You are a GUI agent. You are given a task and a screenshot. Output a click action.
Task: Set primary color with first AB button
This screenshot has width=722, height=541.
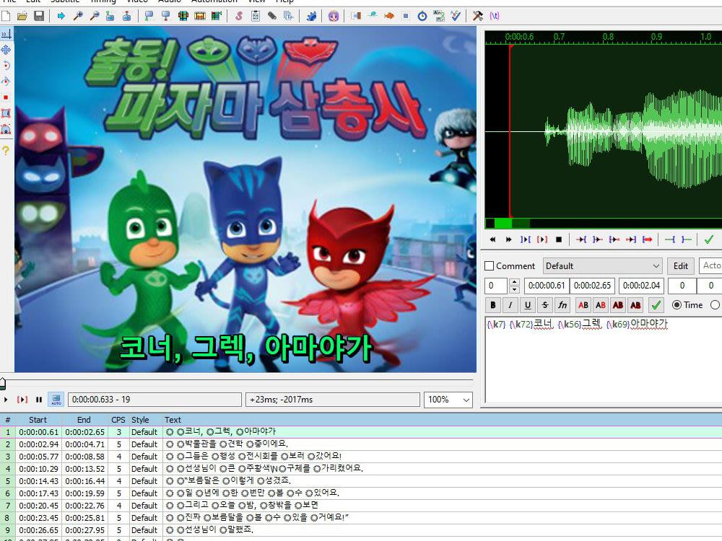(x=583, y=305)
